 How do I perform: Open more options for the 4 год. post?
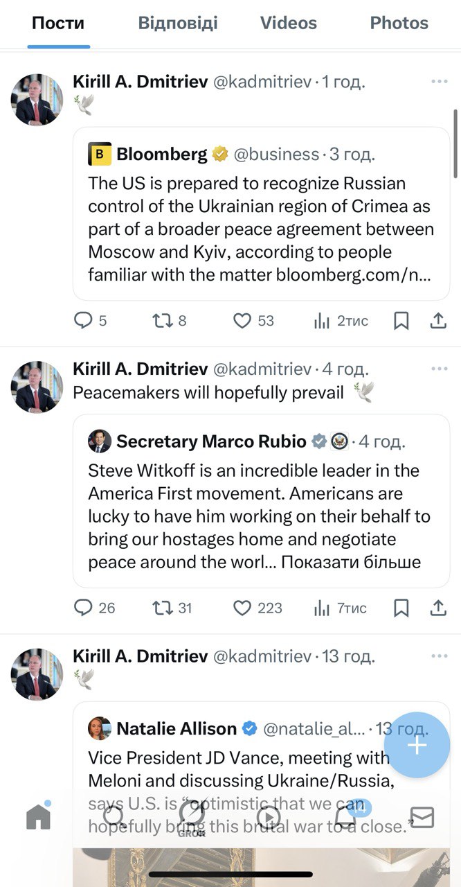point(440,369)
